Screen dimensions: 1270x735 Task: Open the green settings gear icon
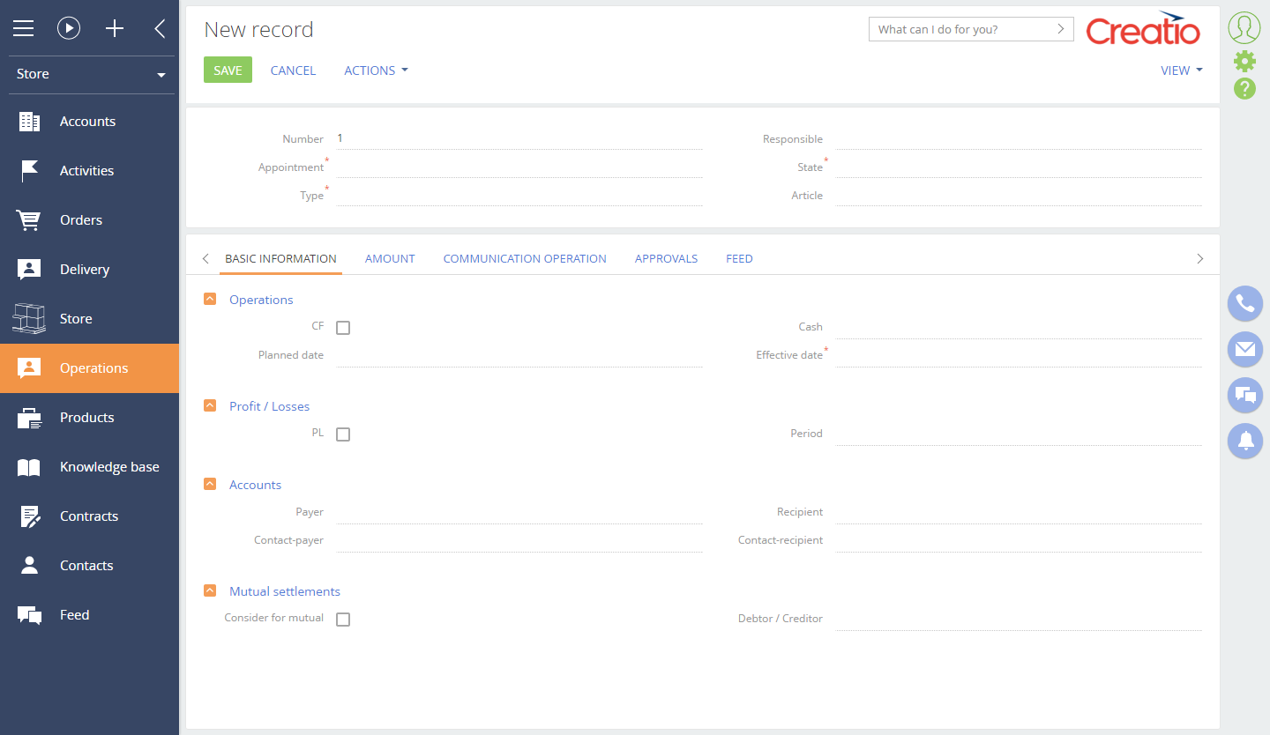click(x=1244, y=61)
